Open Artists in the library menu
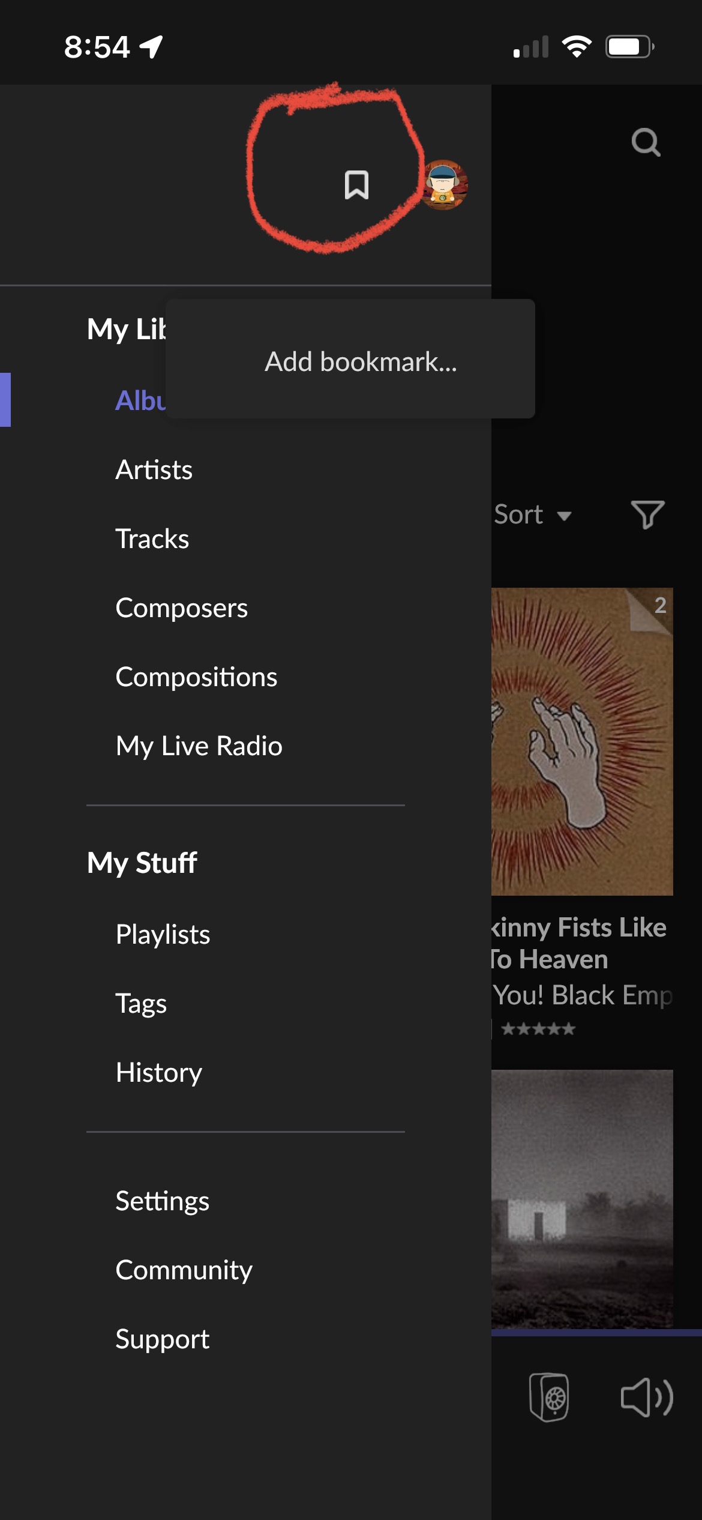Image resolution: width=702 pixels, height=1520 pixels. pyautogui.click(x=154, y=469)
